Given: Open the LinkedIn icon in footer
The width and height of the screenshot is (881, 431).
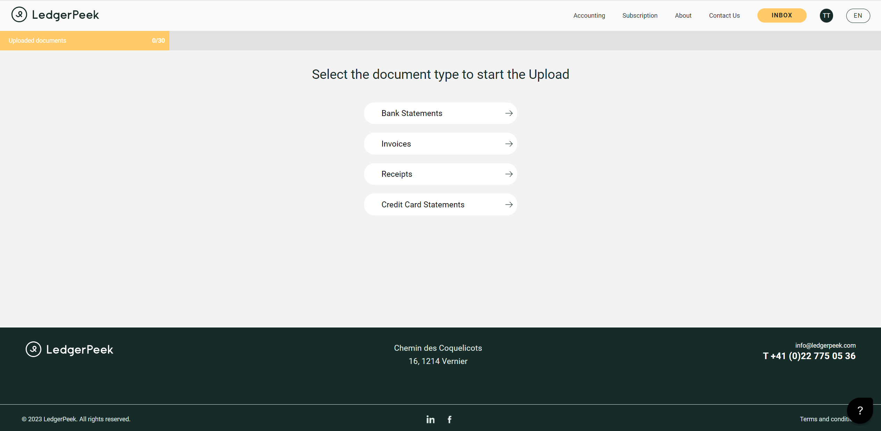Looking at the screenshot, I should pyautogui.click(x=430, y=420).
